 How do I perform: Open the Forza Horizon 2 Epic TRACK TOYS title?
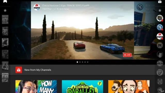66,6
